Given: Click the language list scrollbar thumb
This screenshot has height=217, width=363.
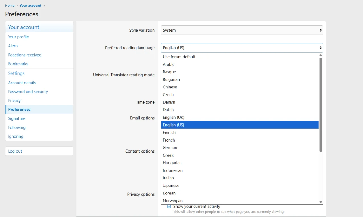Looking at the screenshot, I should pyautogui.click(x=321, y=105).
